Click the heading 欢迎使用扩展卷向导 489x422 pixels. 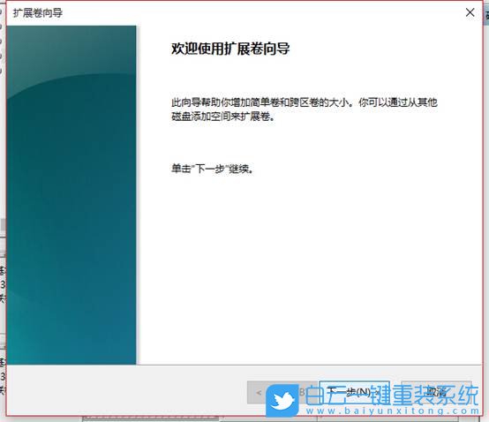pyautogui.click(x=230, y=49)
